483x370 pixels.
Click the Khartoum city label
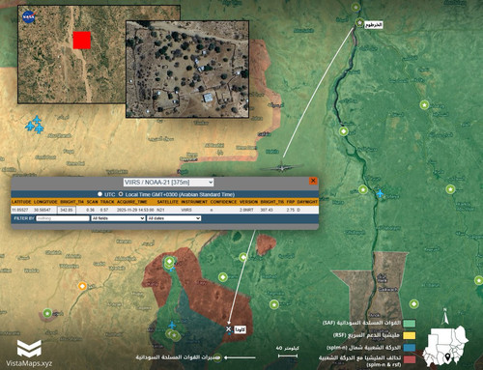click(x=374, y=25)
